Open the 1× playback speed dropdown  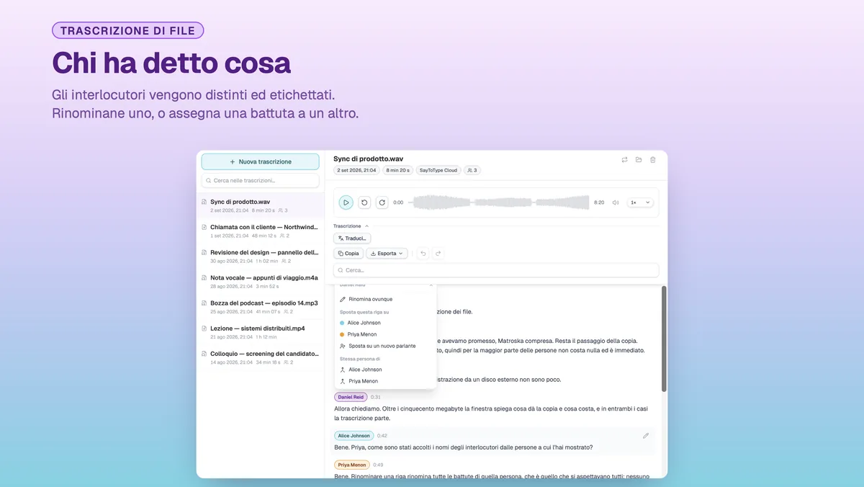coord(640,202)
